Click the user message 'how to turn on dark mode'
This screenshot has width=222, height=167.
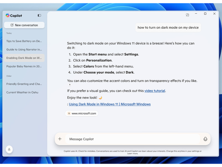click(x=168, y=28)
